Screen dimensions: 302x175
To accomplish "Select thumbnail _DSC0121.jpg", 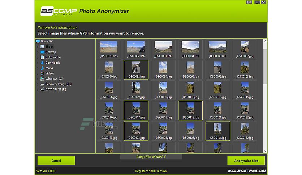I will point(217,111).
